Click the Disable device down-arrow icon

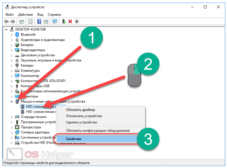(77, 21)
